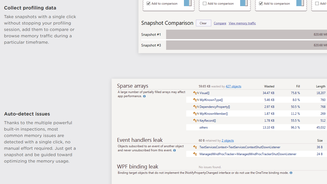The image size is (327, 184).
Task: Click the WPF binding leak info icon
Action: click(x=291, y=173)
